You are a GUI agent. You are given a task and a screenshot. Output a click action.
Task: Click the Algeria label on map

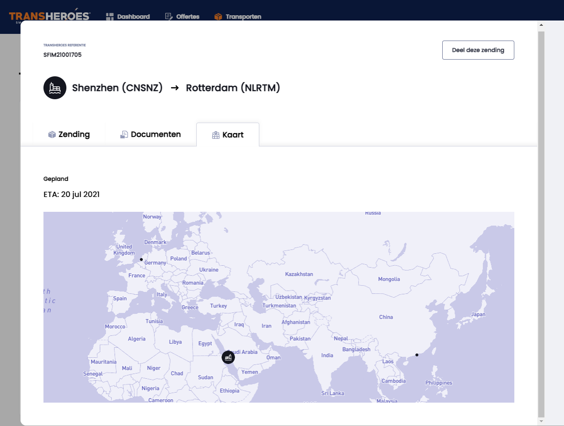[137, 339]
